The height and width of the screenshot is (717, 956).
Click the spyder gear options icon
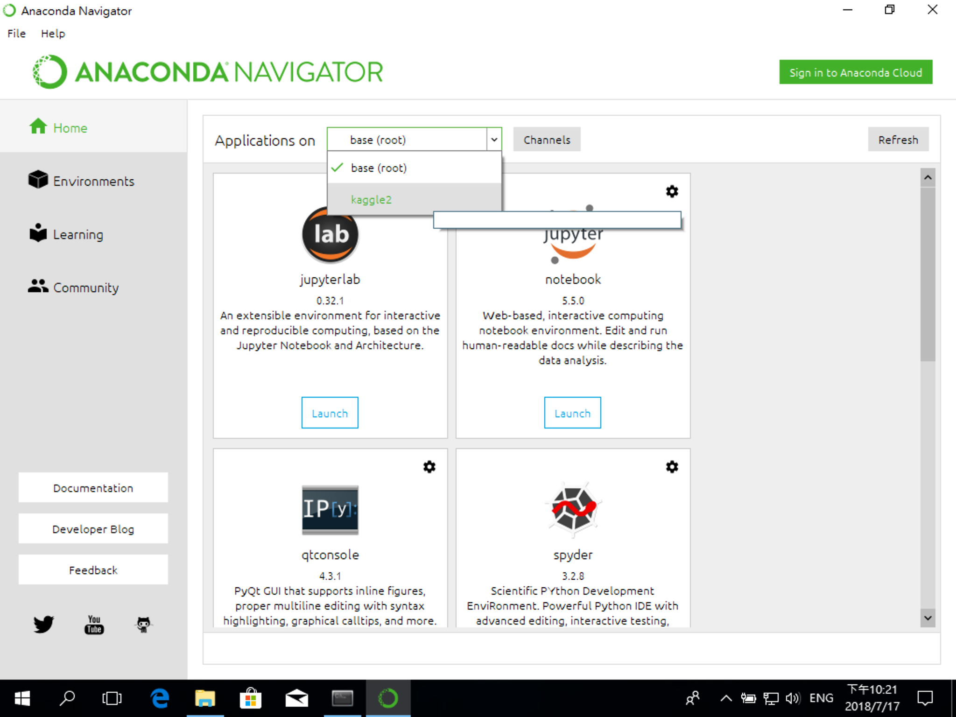(x=672, y=467)
